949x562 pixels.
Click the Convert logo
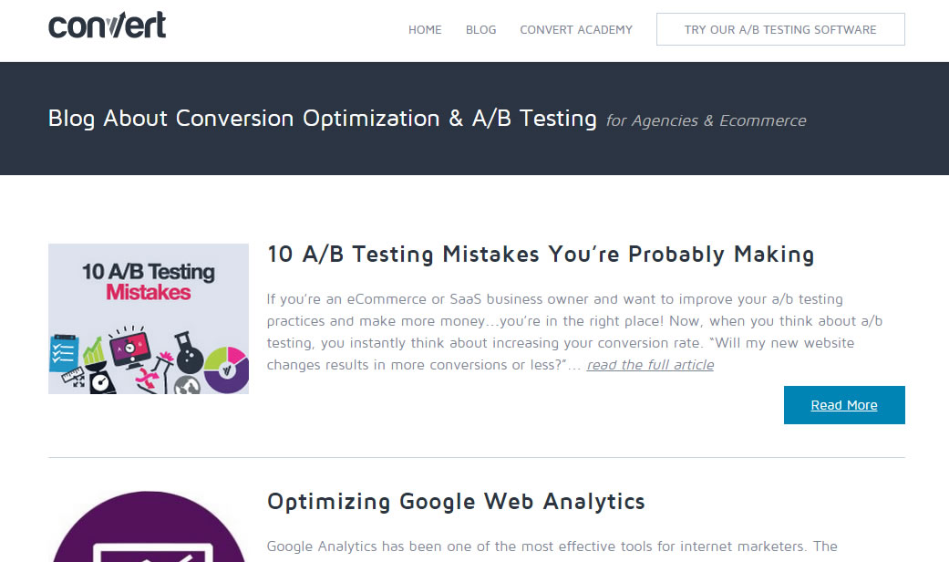[x=108, y=26]
